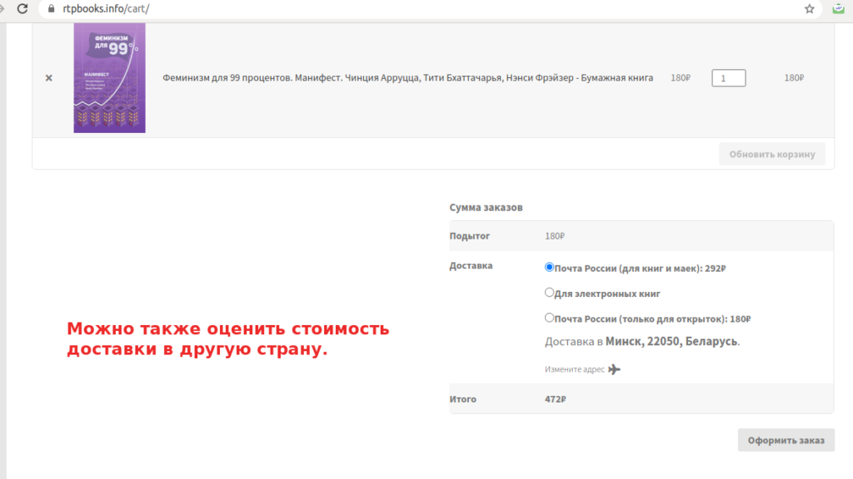The width and height of the screenshot is (853, 479).
Task: Click the airplane icon next to Измените адрес
Action: pos(614,369)
